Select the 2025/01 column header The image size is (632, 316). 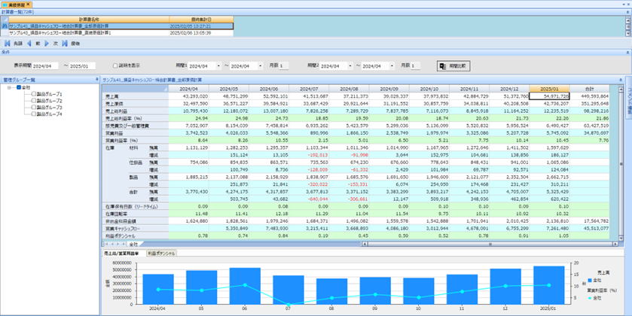click(549, 89)
